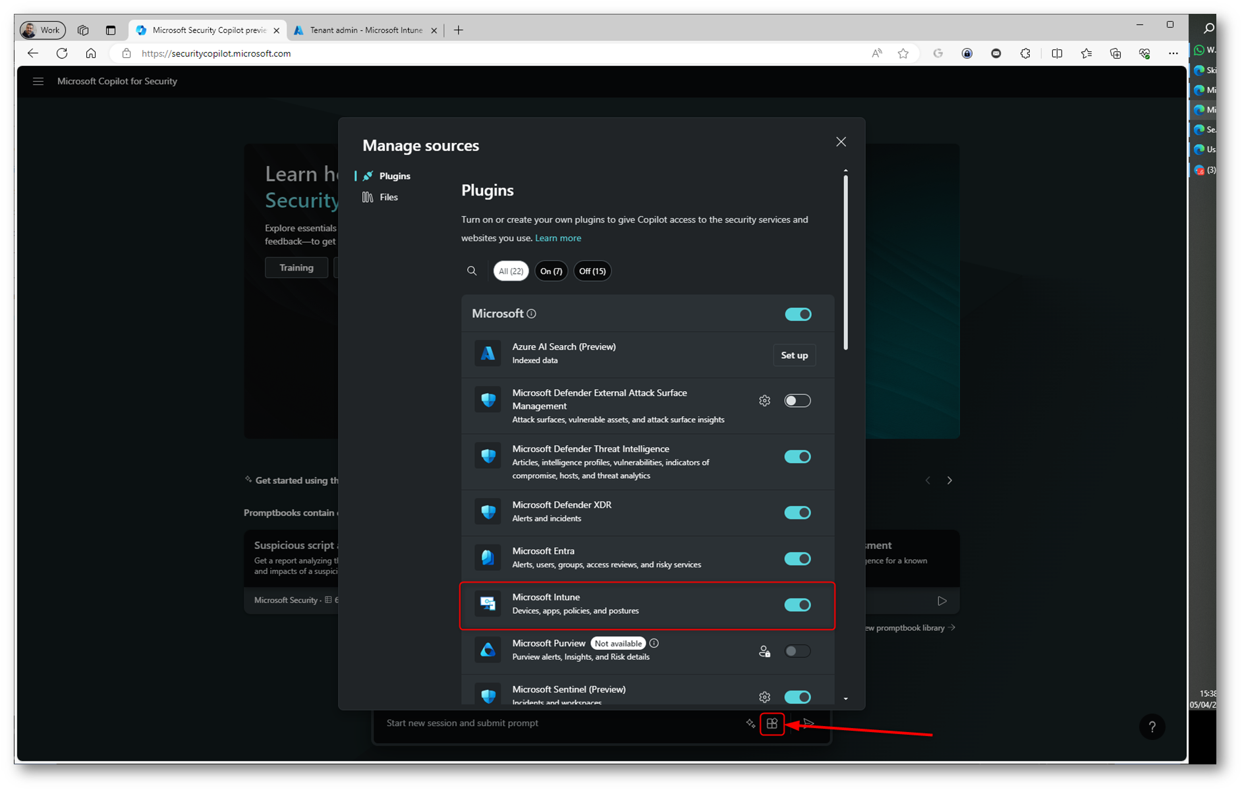1244x792 pixels.
Task: Open the browser collections icon
Action: click(x=1115, y=53)
